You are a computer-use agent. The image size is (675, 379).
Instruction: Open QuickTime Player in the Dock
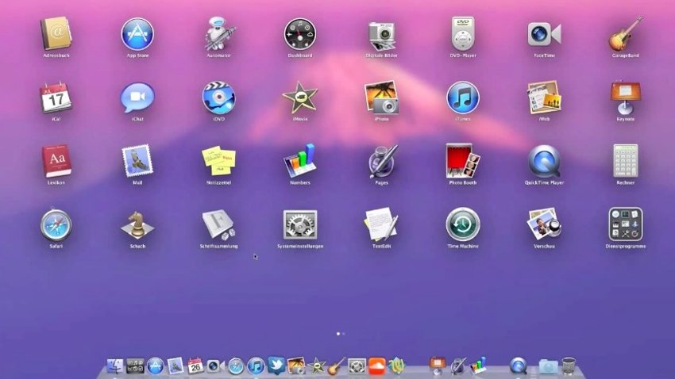click(519, 366)
